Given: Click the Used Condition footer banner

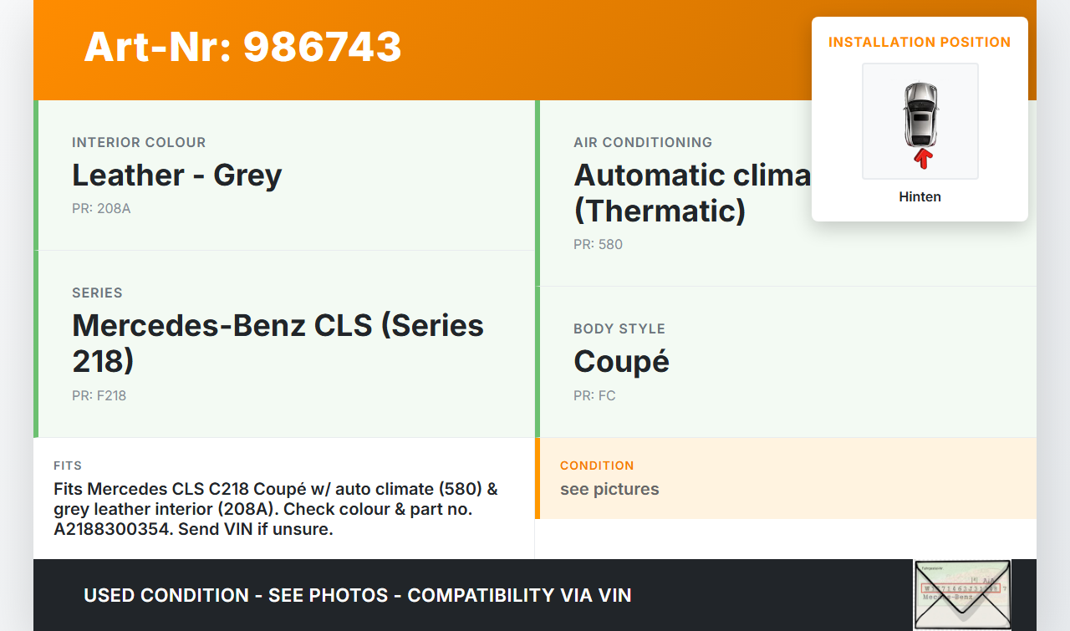Looking at the screenshot, I should pos(358,595).
